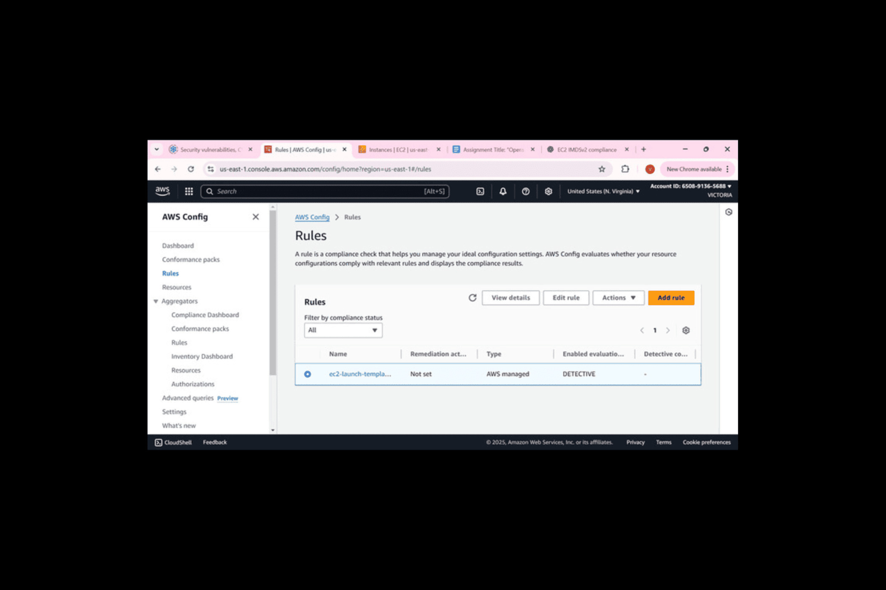Sort by the Name column header
Image resolution: width=886 pixels, height=590 pixels.
click(338, 354)
